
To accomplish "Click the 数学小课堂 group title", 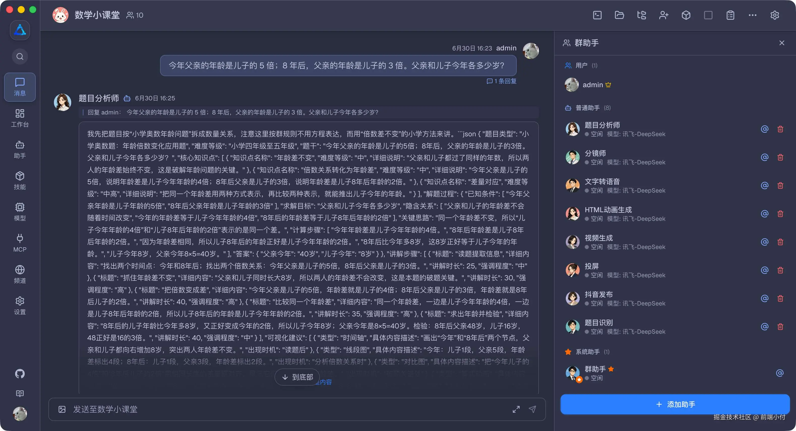I will tap(97, 15).
